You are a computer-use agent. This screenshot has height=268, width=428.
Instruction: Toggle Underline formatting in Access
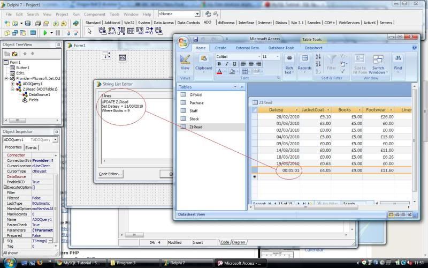[x=234, y=64]
